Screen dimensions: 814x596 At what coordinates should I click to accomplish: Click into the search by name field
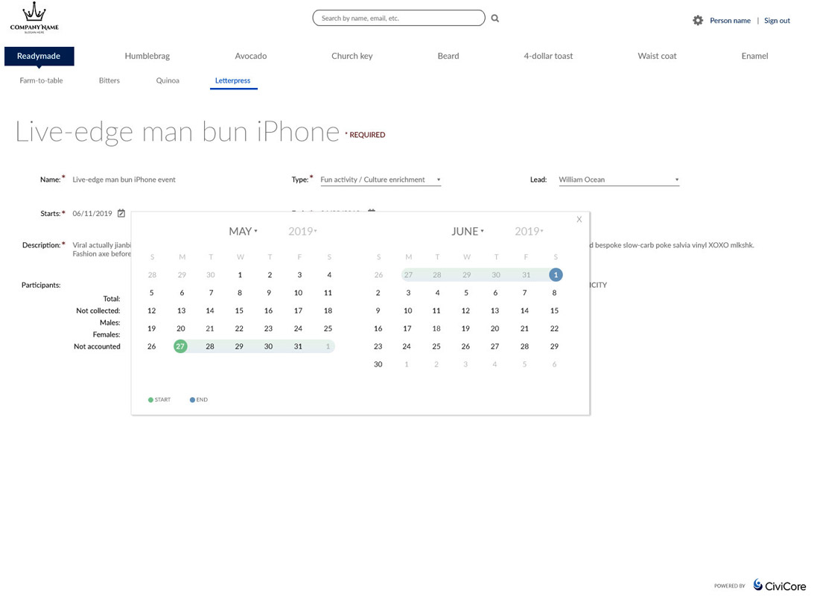click(x=398, y=19)
